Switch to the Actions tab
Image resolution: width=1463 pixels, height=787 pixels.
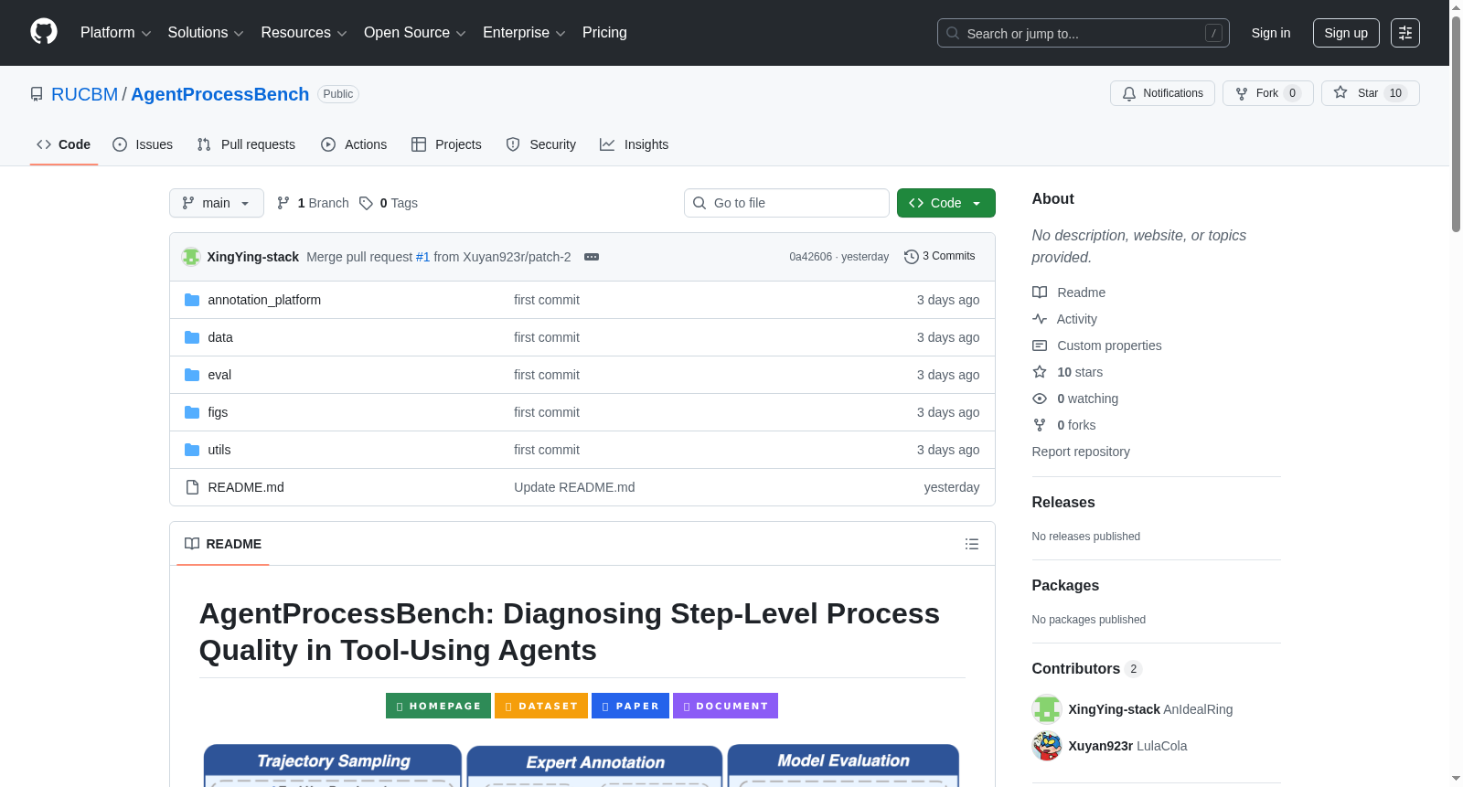[354, 144]
